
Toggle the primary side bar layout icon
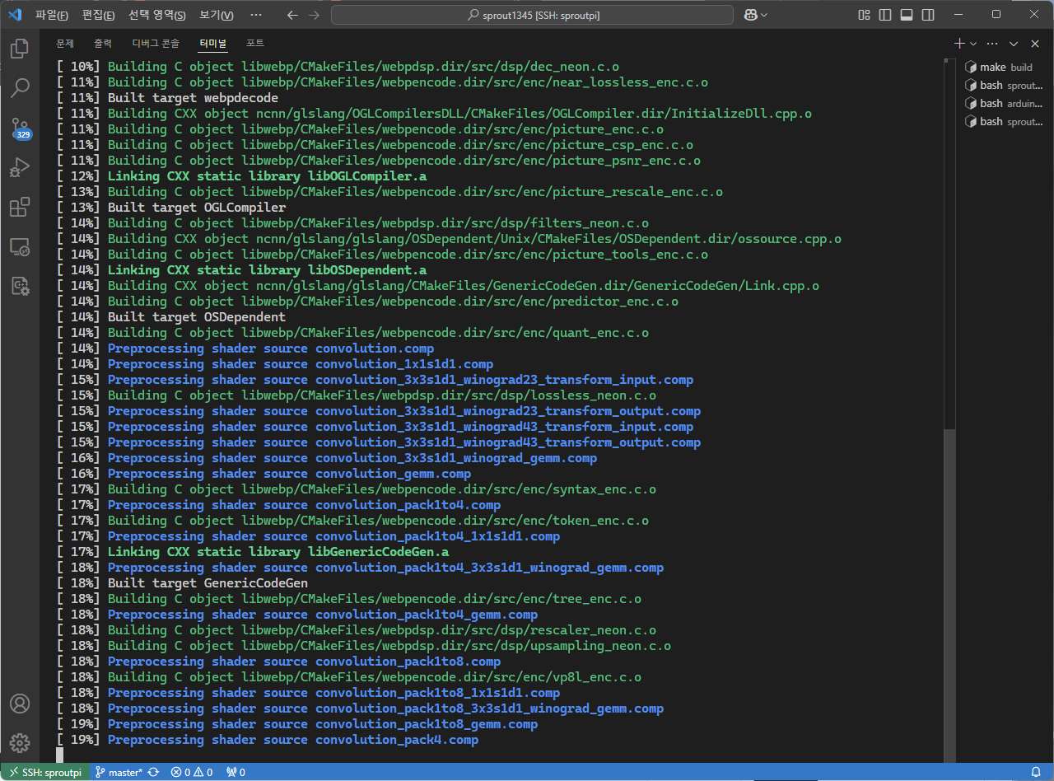[885, 15]
